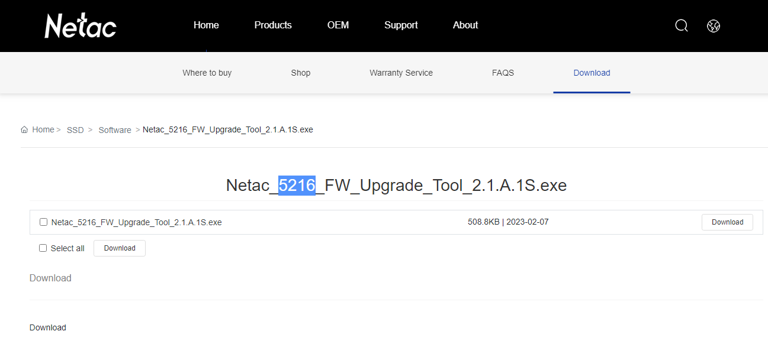
Task: Open the About menu
Action: tap(465, 25)
